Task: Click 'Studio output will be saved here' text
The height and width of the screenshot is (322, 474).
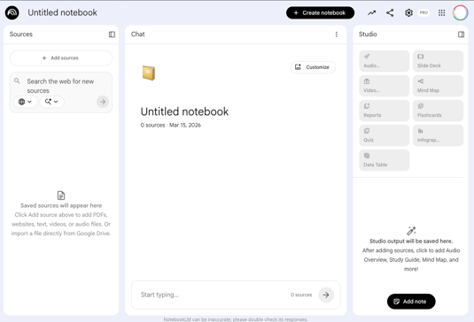Action: (x=411, y=241)
